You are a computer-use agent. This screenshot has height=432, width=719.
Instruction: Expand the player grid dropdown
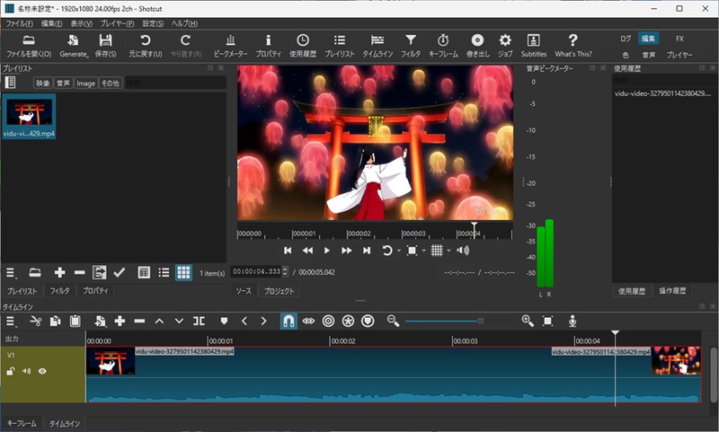coord(448,251)
